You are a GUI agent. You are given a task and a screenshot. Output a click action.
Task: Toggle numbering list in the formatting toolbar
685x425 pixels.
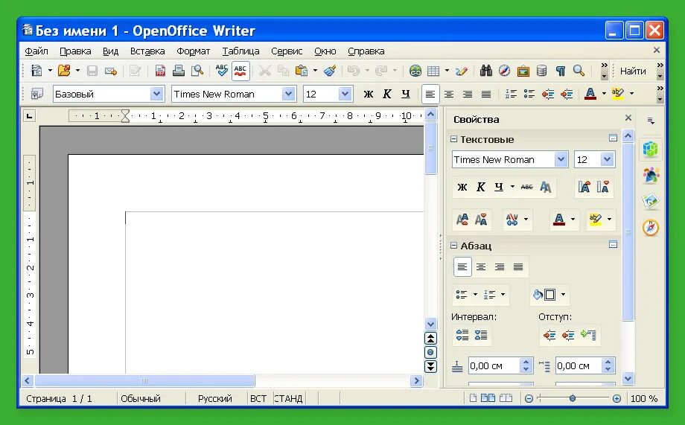point(510,94)
